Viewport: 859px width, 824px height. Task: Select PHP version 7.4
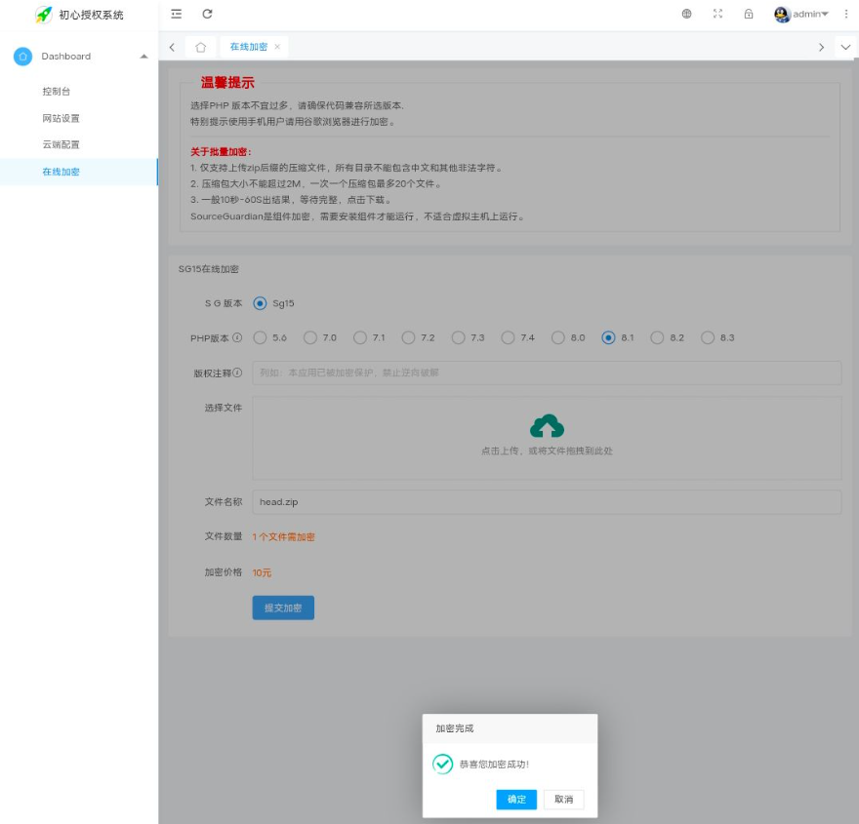tap(508, 337)
